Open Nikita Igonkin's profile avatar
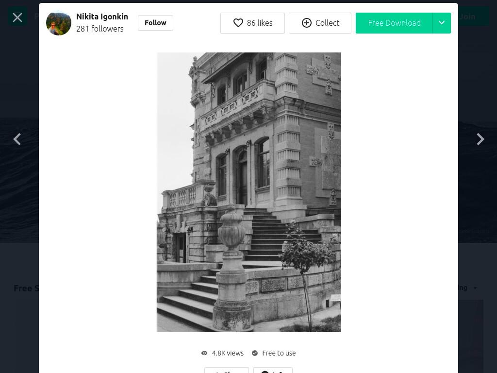497x373 pixels. 59,23
